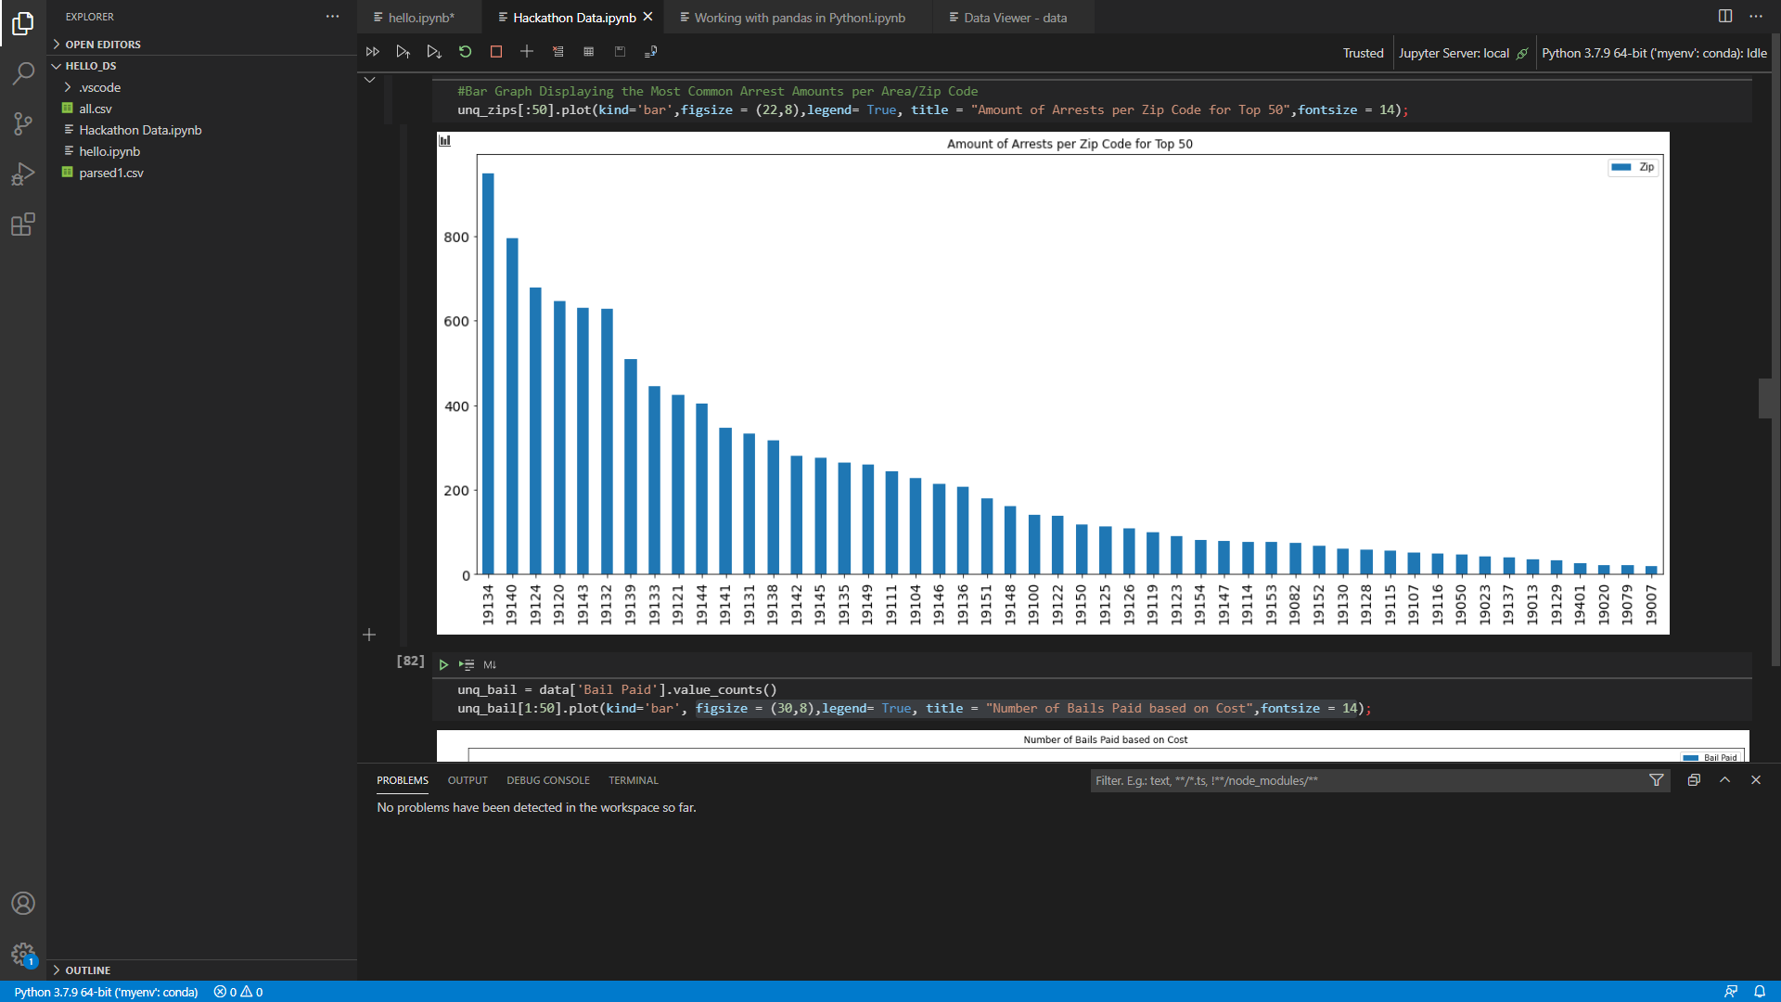Switch to the TERMINAL panel tab

633,780
